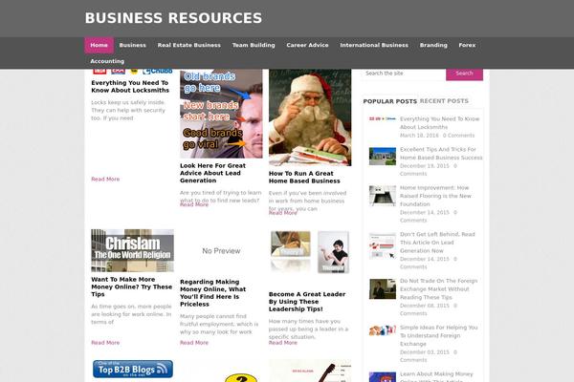Screen dimensions: 574x382
Task: Switch to the Recent Posts tab
Action: (x=444, y=101)
